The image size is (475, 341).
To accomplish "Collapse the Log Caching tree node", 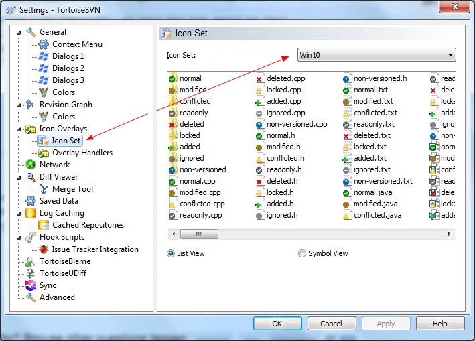I will coord(19,214).
